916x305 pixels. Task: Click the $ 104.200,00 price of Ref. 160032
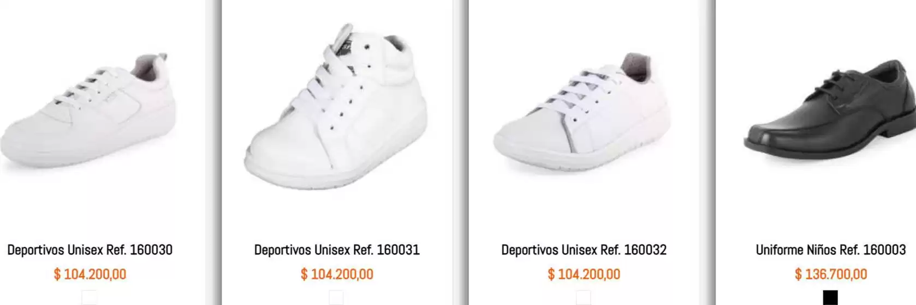[584, 274]
